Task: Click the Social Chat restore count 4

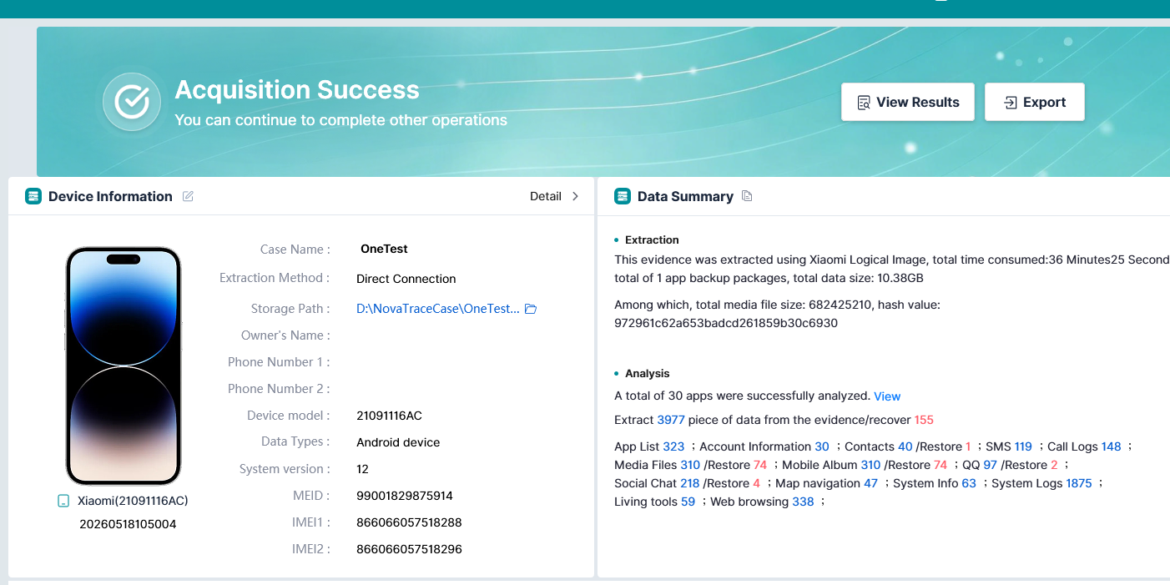Action: tap(757, 483)
